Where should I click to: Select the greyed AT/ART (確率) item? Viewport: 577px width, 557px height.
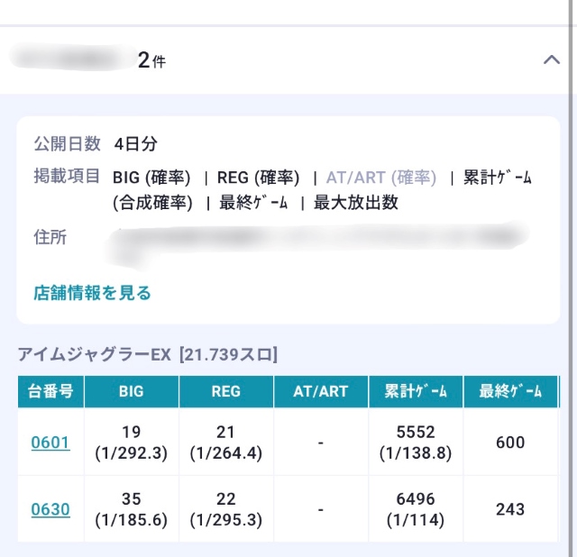pos(380,178)
